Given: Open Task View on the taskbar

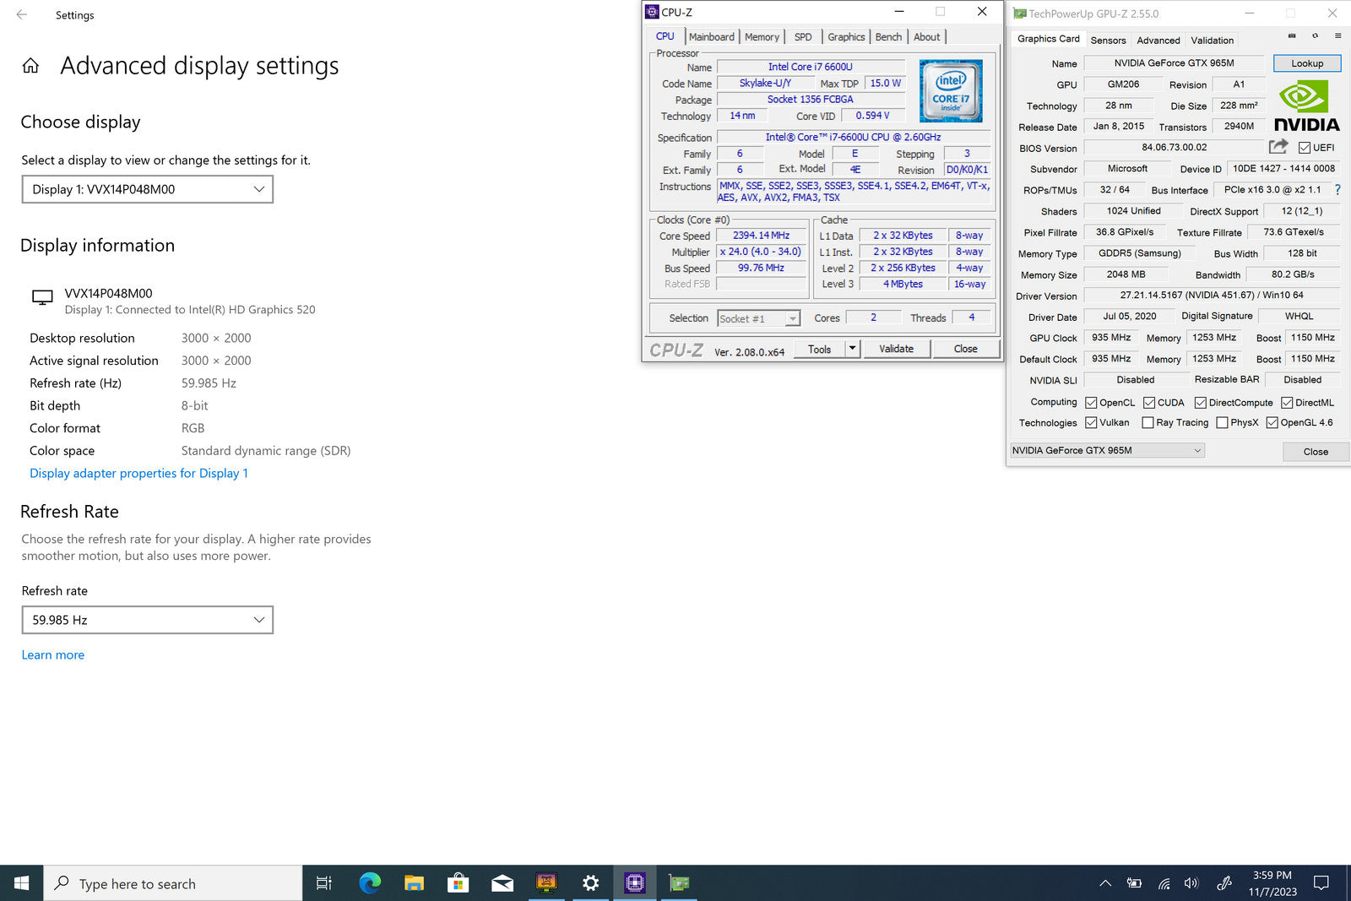Looking at the screenshot, I should click(324, 883).
